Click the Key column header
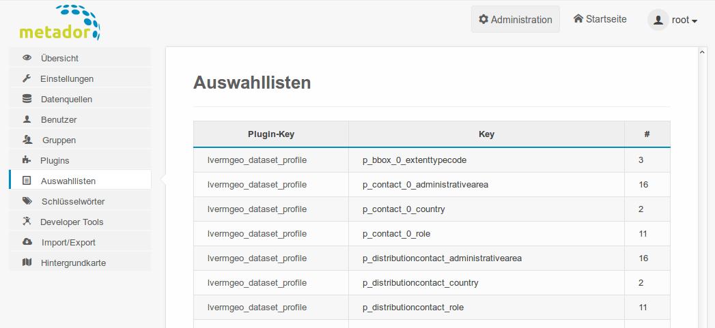The image size is (715, 328). [486, 134]
